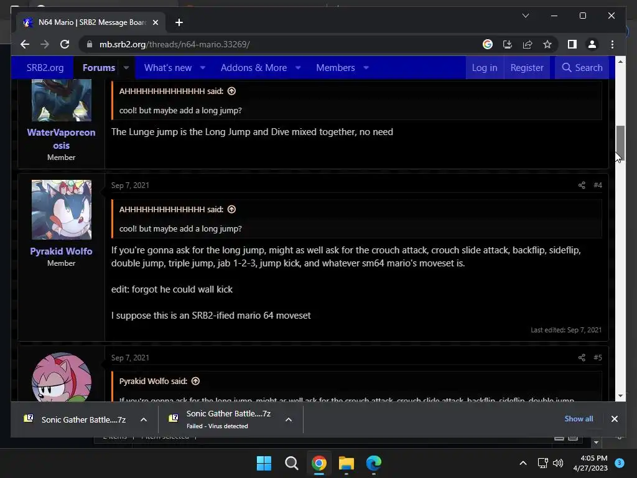Click the WaterVaporeonosis avatar image

click(x=62, y=100)
